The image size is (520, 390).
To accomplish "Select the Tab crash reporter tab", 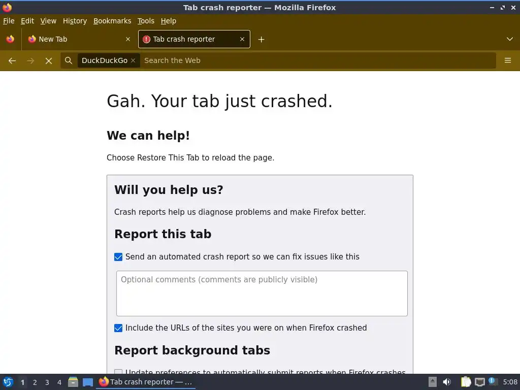I will click(x=194, y=39).
